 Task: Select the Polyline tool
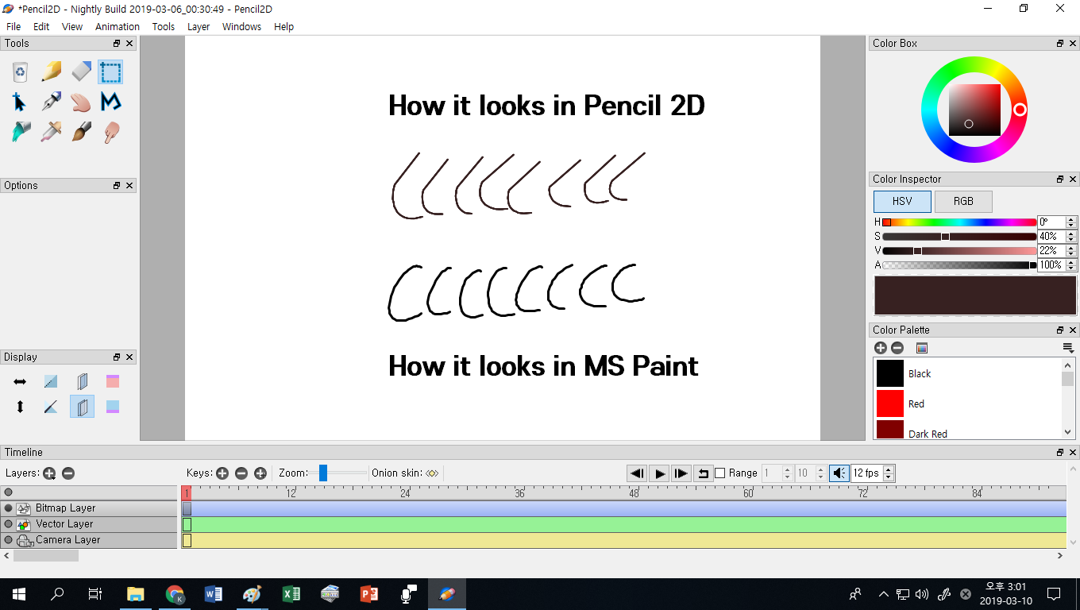[x=110, y=102]
